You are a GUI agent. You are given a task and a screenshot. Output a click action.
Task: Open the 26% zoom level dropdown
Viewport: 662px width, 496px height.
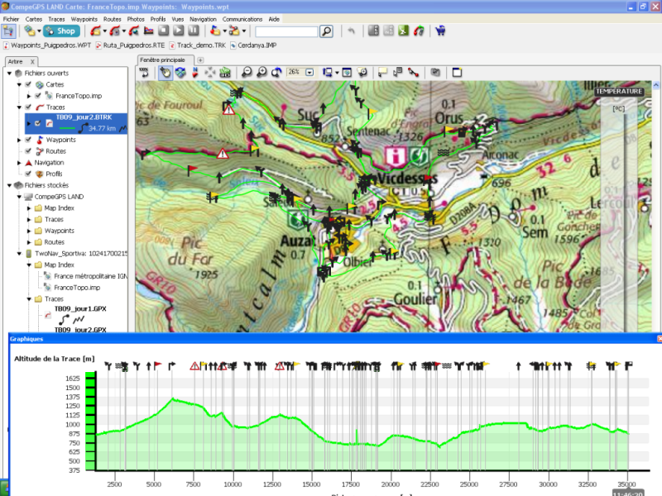point(309,73)
